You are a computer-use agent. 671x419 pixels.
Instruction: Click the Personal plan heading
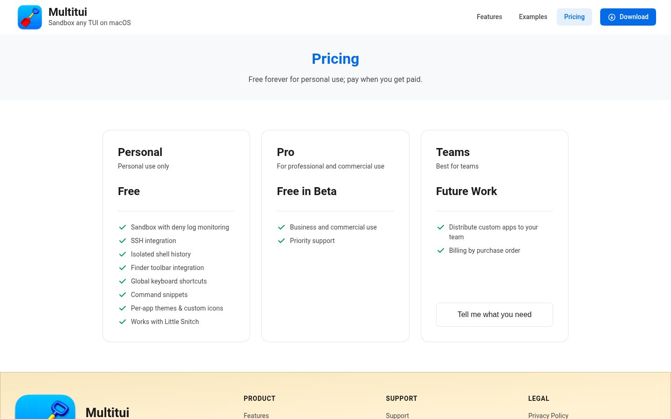[140, 152]
